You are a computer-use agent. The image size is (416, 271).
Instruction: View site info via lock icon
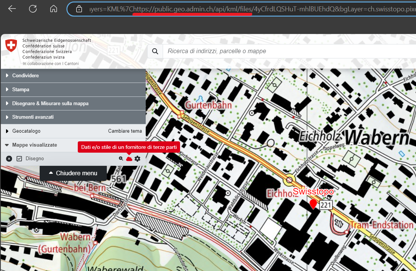pyautogui.click(x=79, y=9)
